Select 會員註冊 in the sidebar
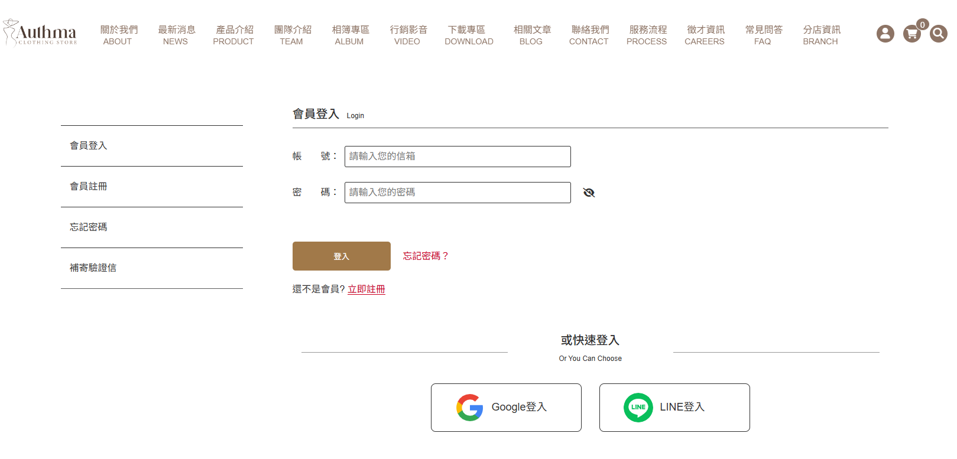957x459 pixels. pyautogui.click(x=89, y=187)
